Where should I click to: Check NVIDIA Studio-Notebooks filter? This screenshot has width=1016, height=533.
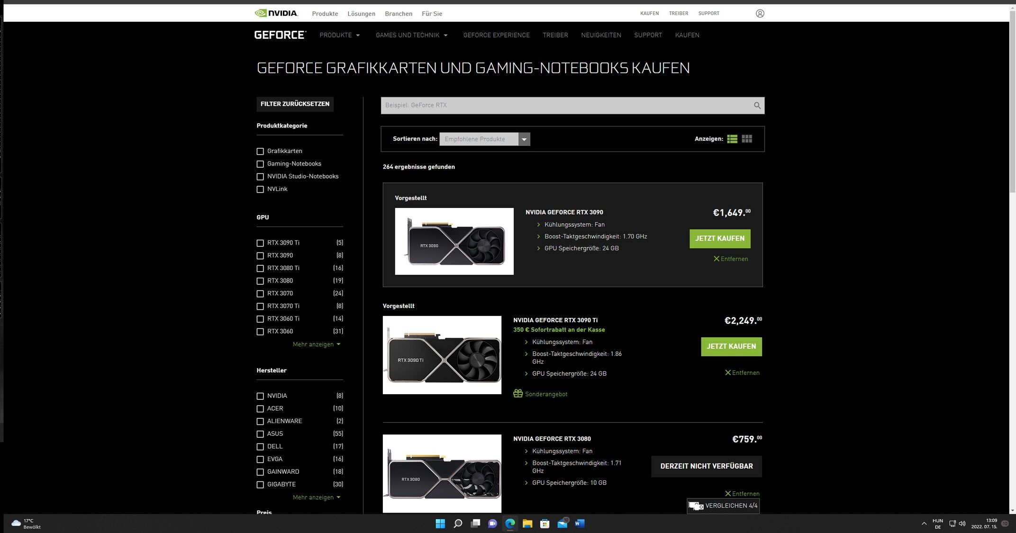pos(260,177)
